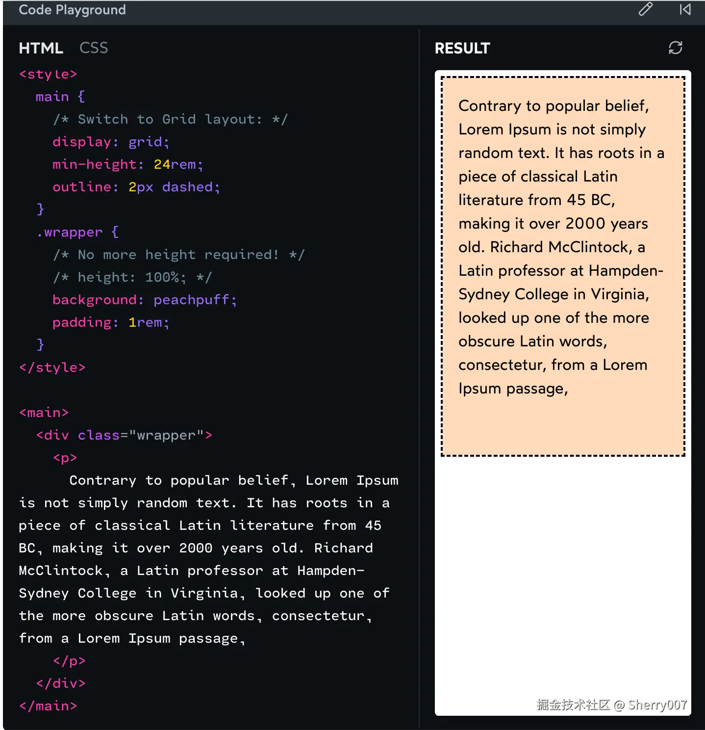Click 'McClintock, a Latin professor' code line
Image resolution: width=705 pixels, height=730 pixels.
pyautogui.click(x=192, y=571)
